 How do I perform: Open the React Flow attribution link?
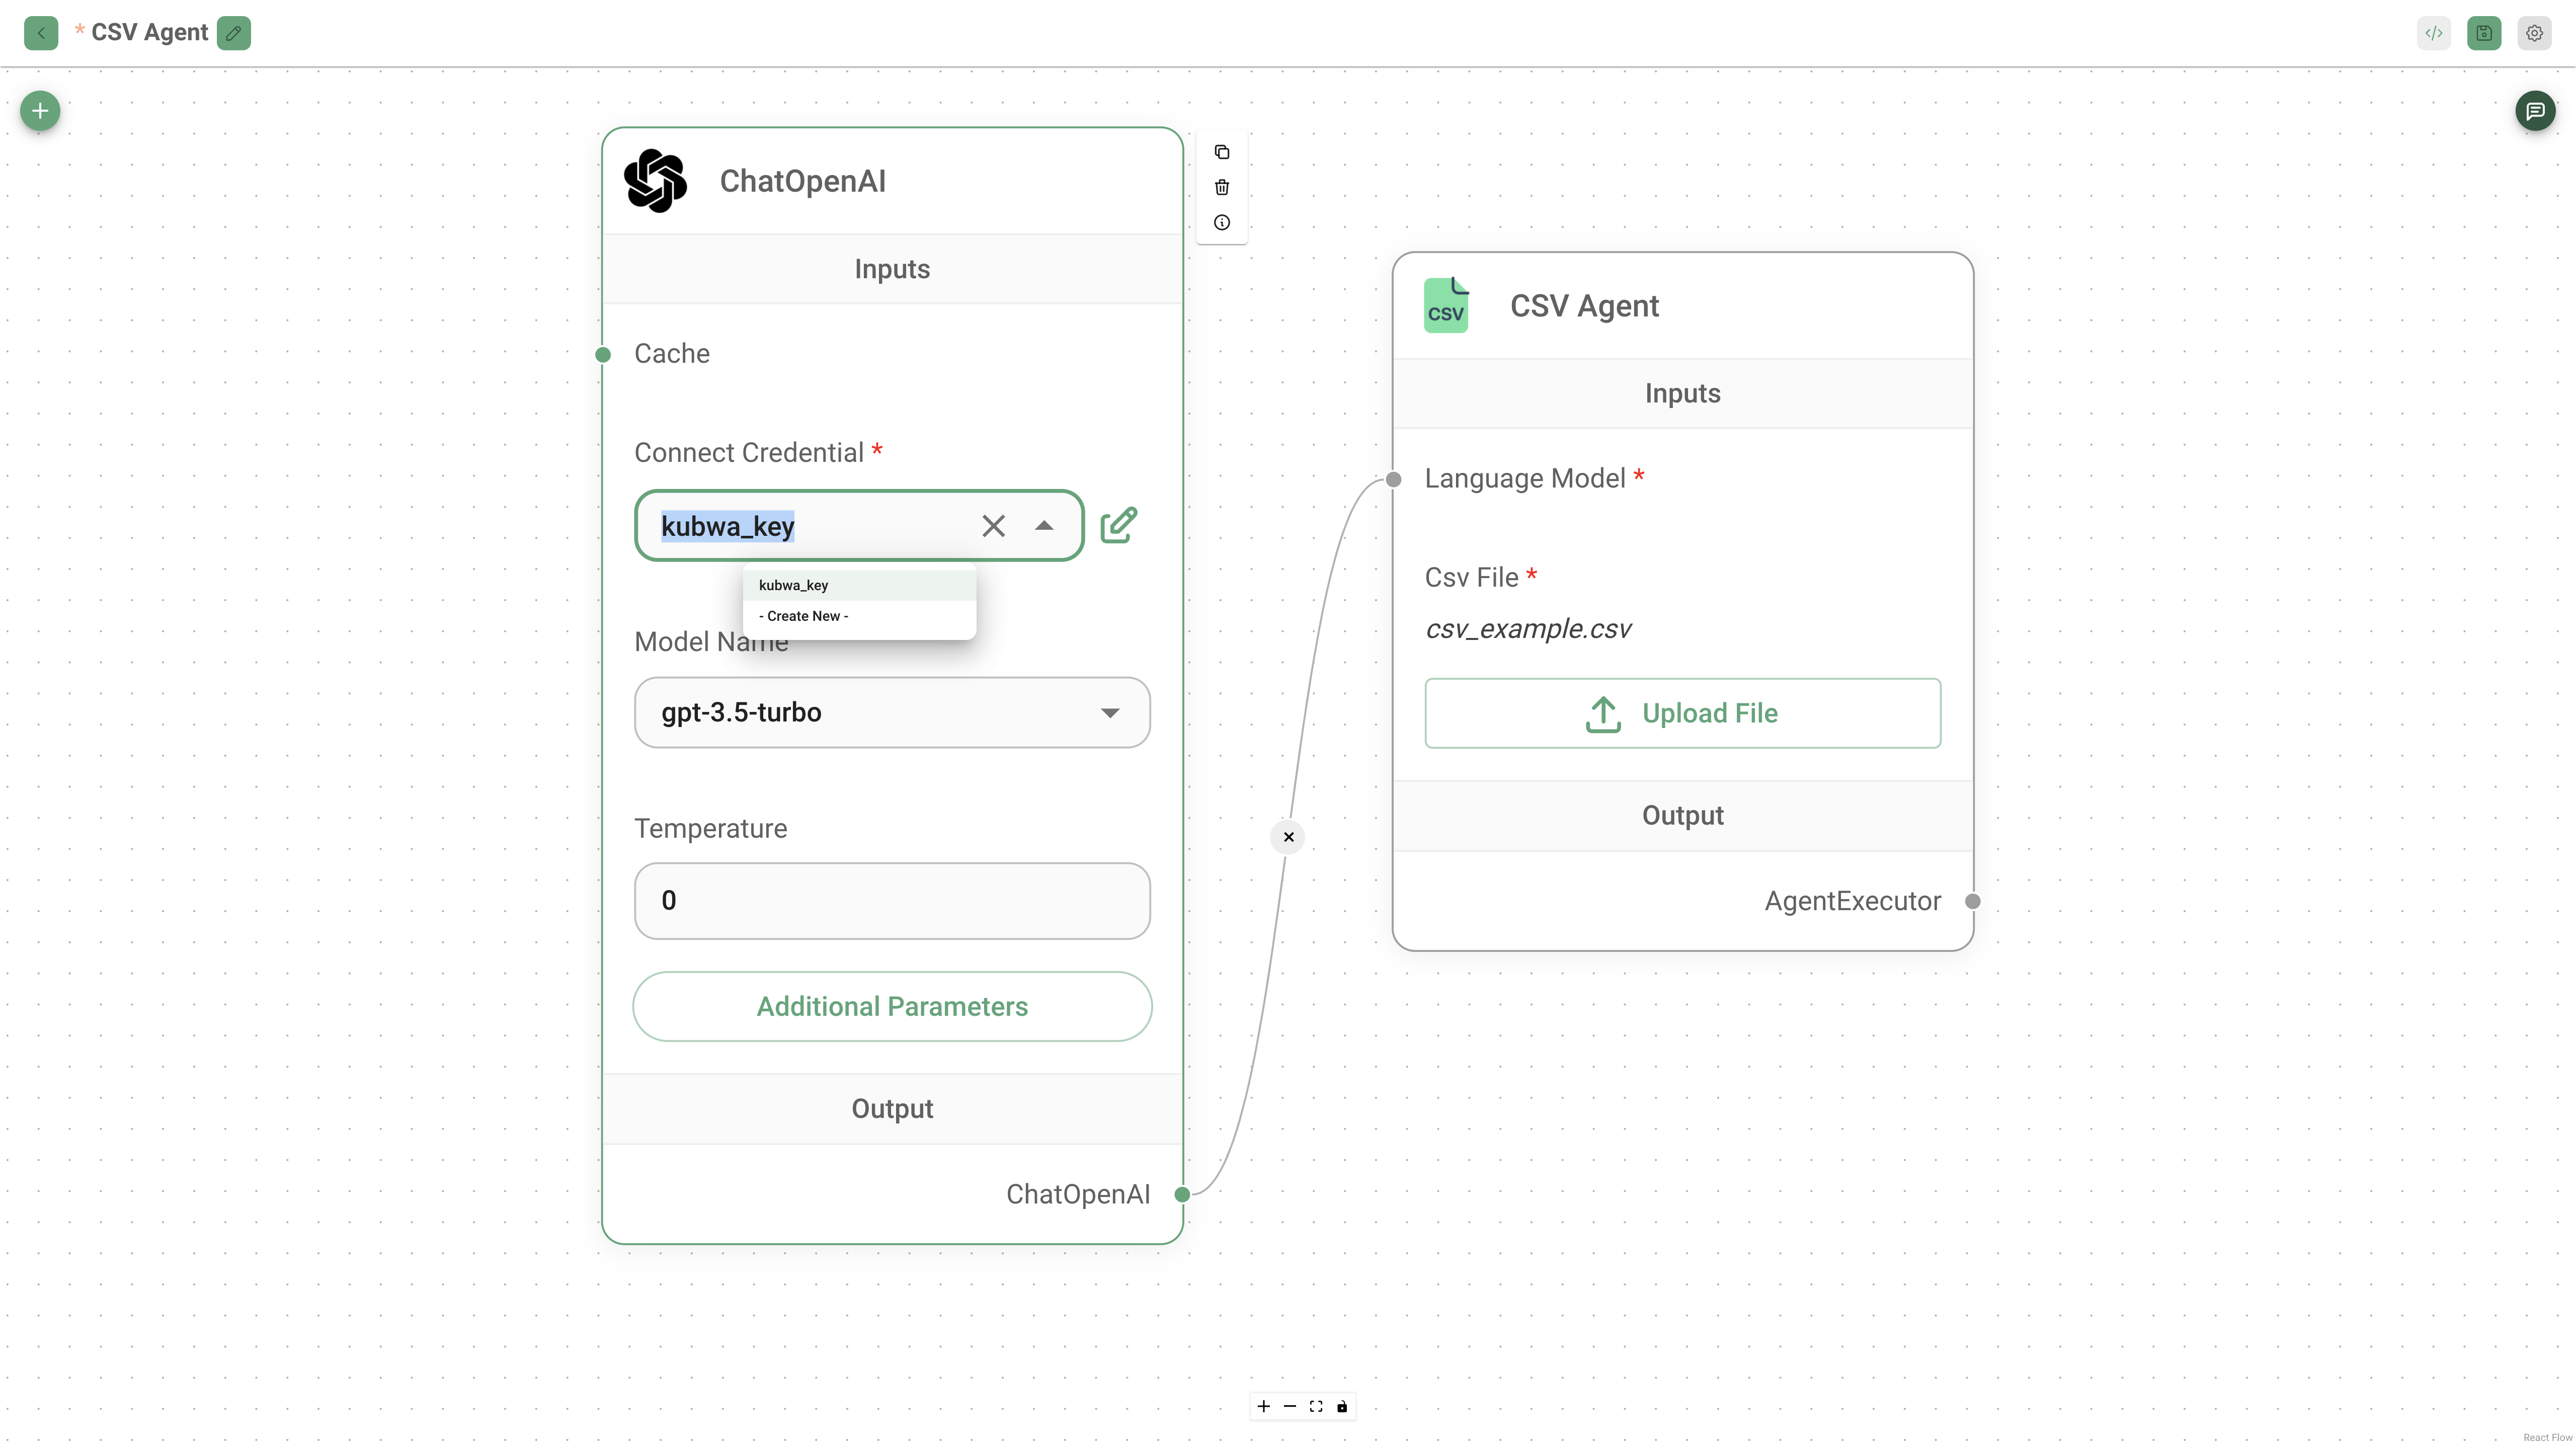coord(2547,1437)
